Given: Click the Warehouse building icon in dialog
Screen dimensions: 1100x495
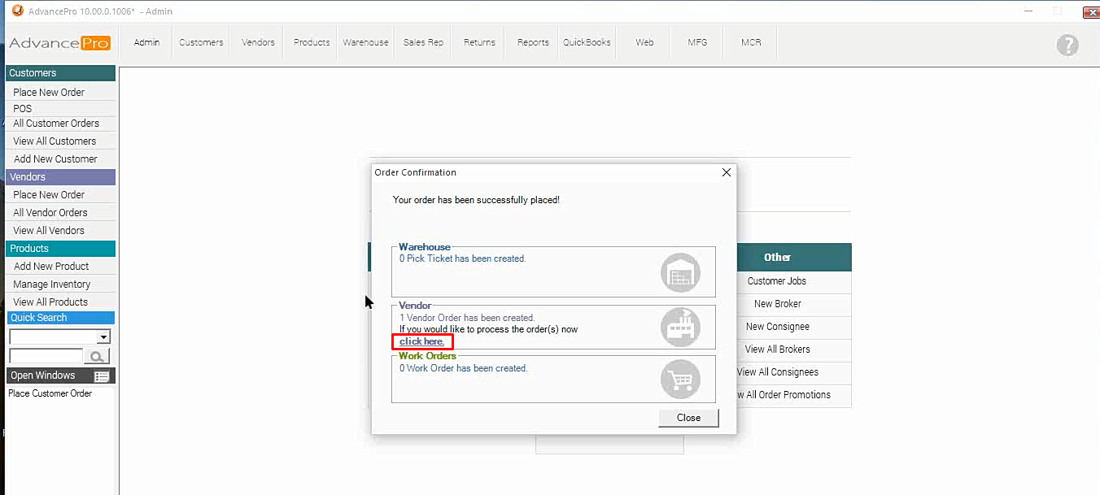Looking at the screenshot, I should click(679, 272).
